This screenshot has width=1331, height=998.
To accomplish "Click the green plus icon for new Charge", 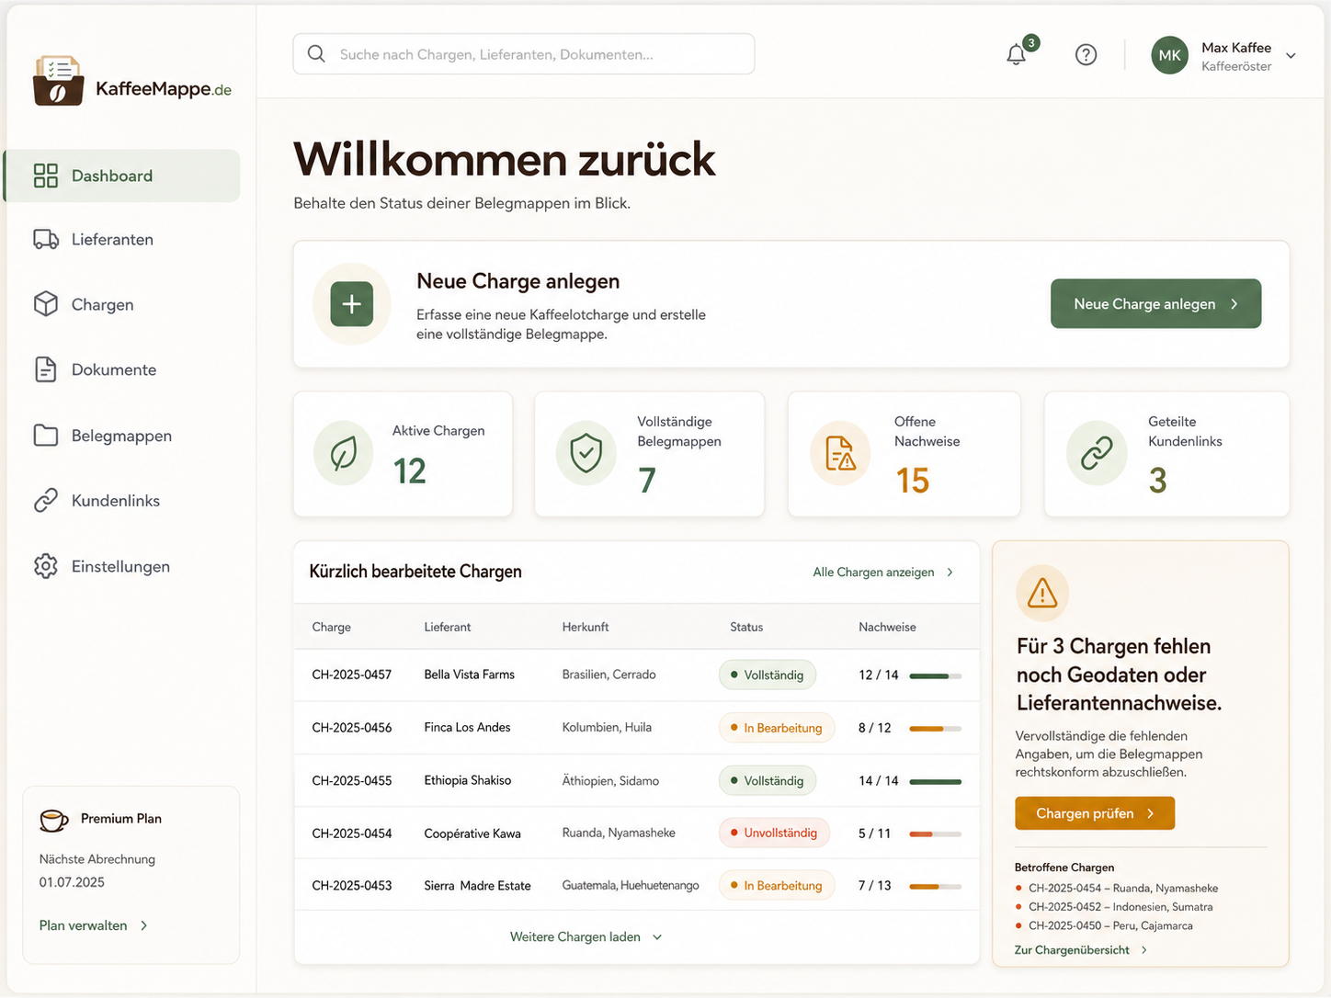I will point(352,304).
